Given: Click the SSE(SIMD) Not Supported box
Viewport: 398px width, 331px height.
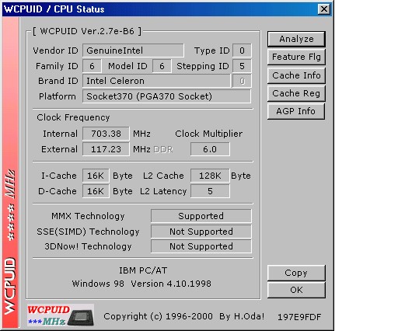Looking at the screenshot, I should [x=201, y=232].
